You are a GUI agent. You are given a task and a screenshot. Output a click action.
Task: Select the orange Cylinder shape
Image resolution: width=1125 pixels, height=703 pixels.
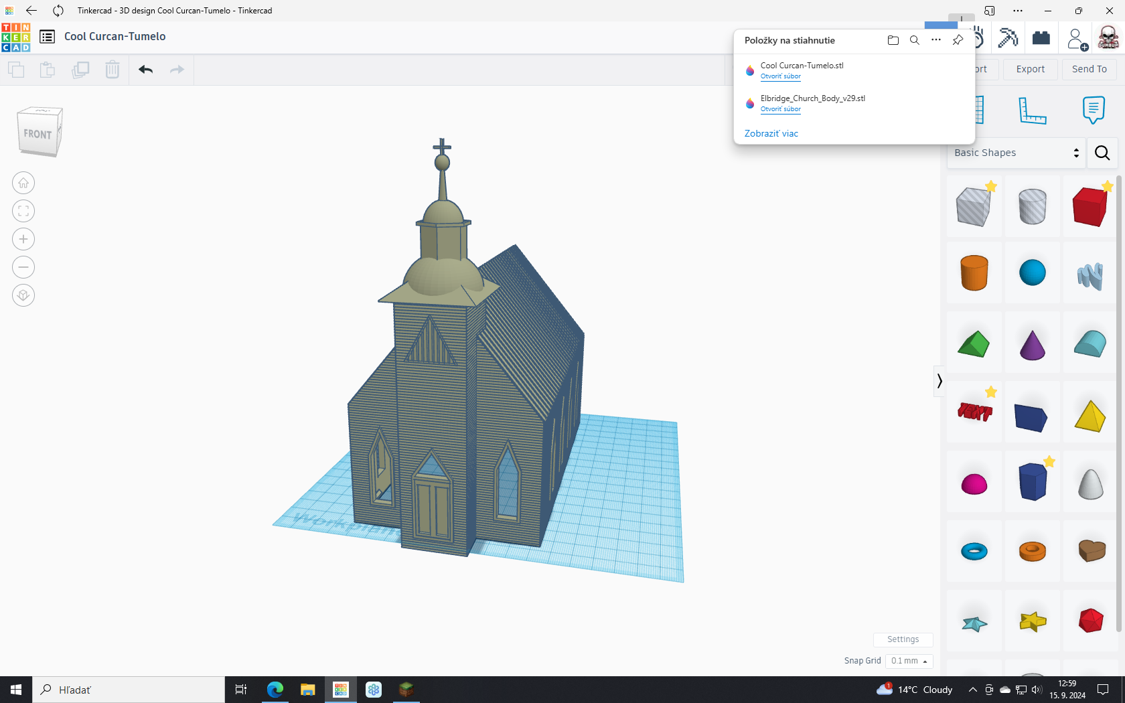[x=974, y=272]
